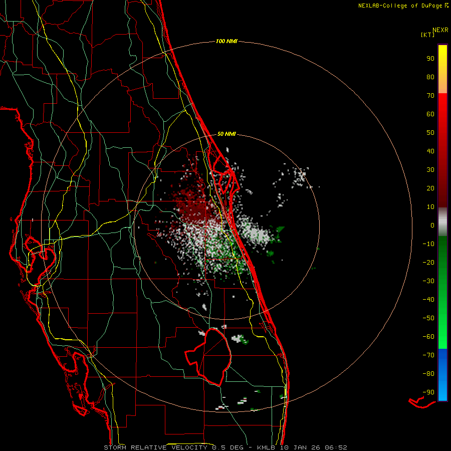Click the -80 value on the velocity scale
This screenshot has width=451, height=451.
pyautogui.click(x=428, y=374)
